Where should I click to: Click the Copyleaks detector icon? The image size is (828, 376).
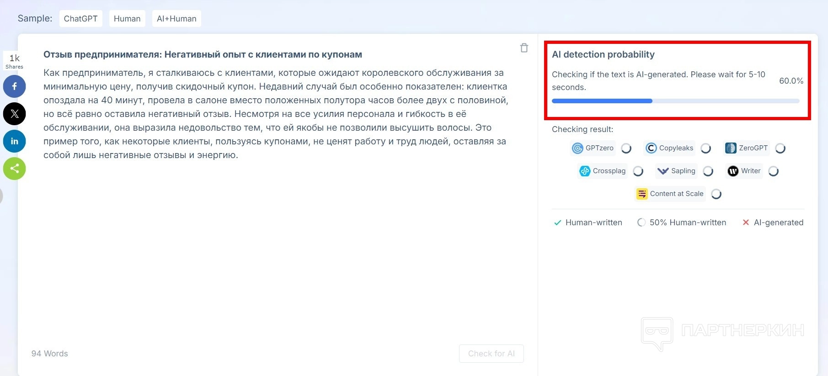tap(651, 148)
